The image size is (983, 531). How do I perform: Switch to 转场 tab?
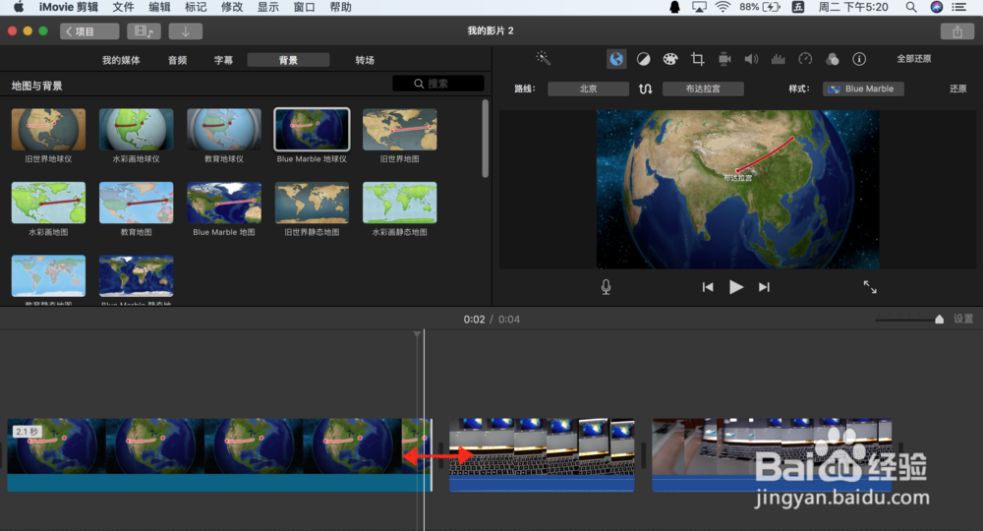click(365, 60)
